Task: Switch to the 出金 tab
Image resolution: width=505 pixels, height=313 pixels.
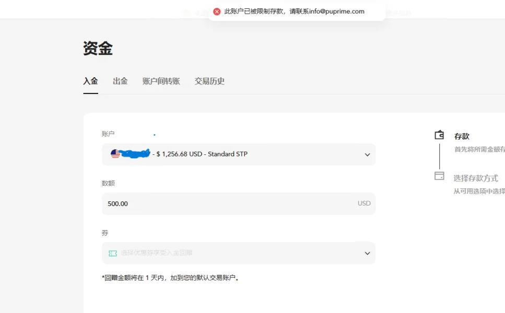Action: 120,81
